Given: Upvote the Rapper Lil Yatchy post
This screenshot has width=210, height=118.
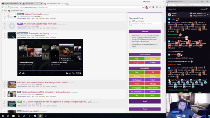Looking at the screenshot, I should [x=5, y=83].
